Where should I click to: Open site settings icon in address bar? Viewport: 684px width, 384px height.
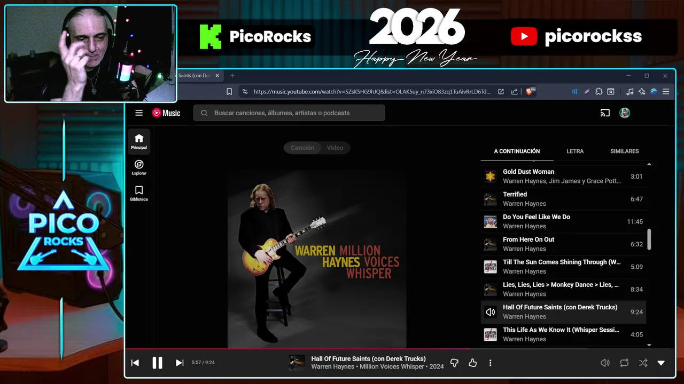tap(245, 92)
